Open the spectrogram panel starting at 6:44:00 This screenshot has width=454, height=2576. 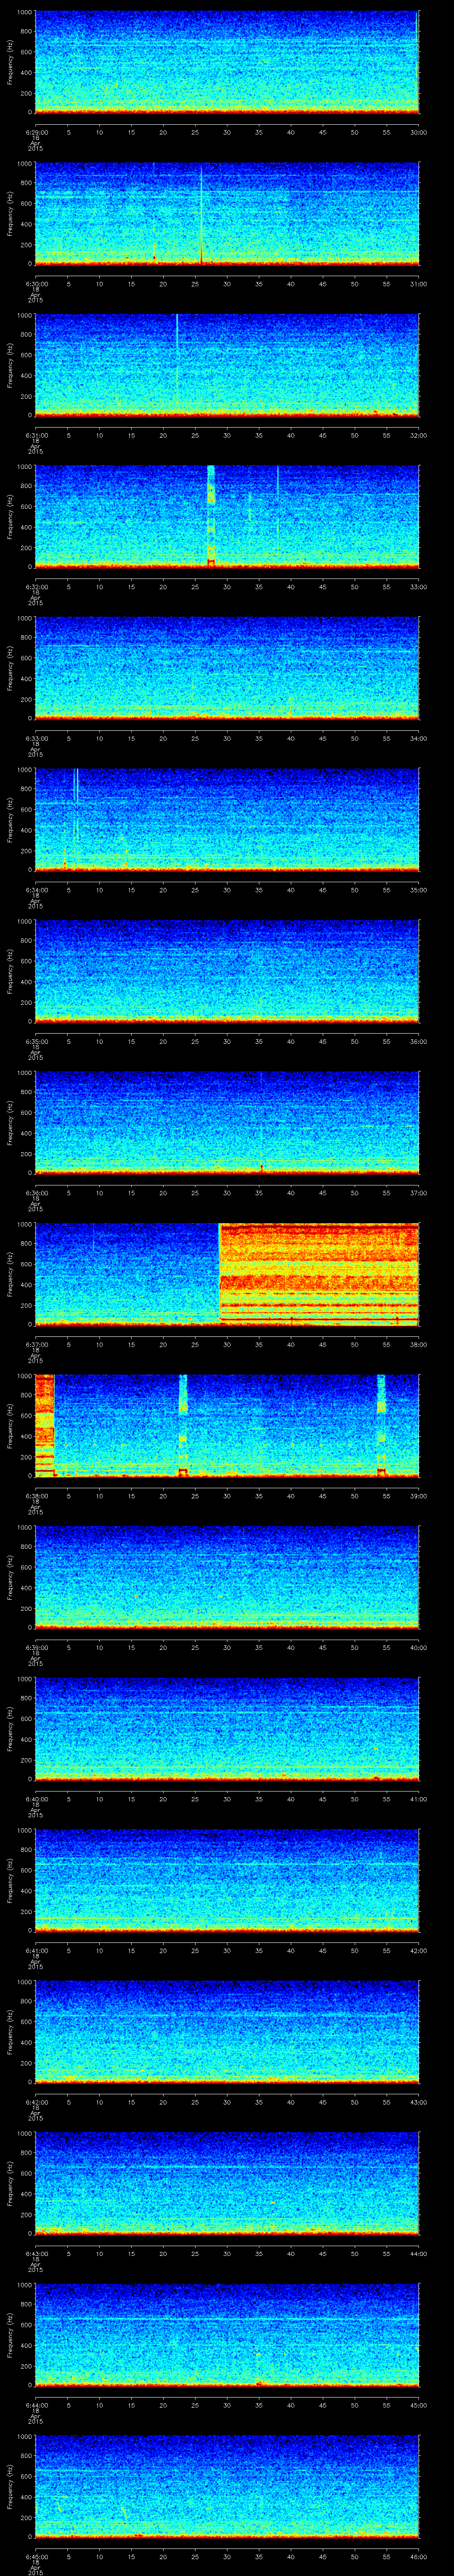pyautogui.click(x=227, y=2335)
